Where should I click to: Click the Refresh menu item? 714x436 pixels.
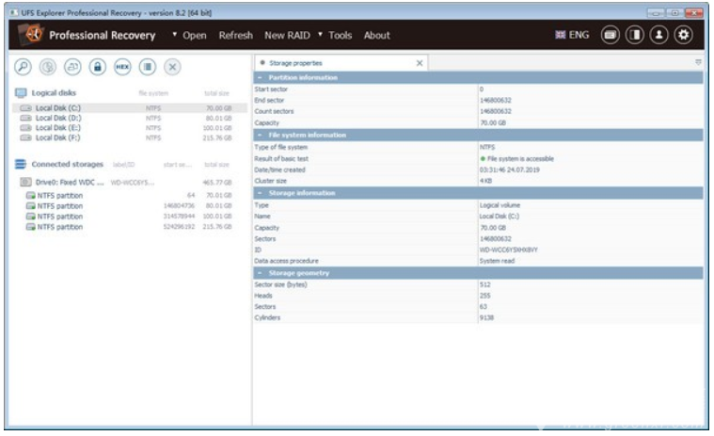(235, 35)
